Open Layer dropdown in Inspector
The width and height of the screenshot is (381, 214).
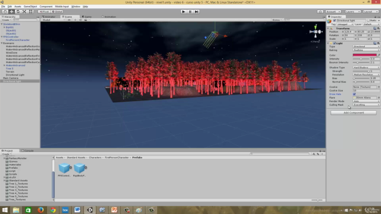[371, 24]
